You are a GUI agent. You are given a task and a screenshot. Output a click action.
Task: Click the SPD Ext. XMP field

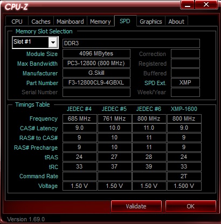tap(185, 82)
